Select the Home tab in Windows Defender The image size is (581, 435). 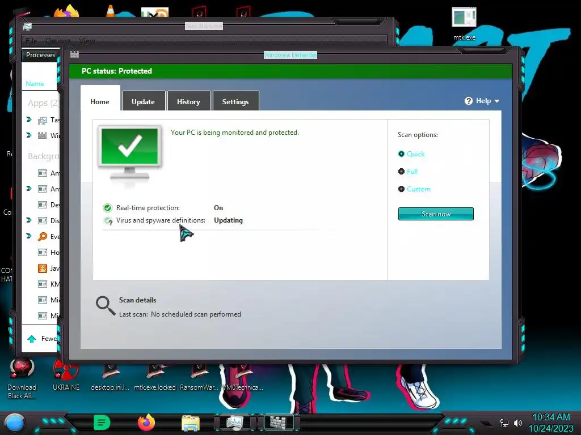(x=100, y=101)
